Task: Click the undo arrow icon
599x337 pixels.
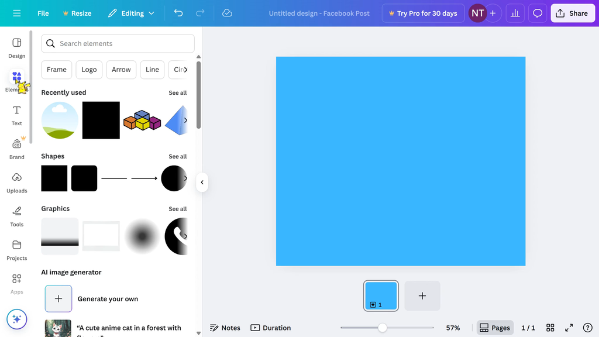Action: click(x=178, y=13)
